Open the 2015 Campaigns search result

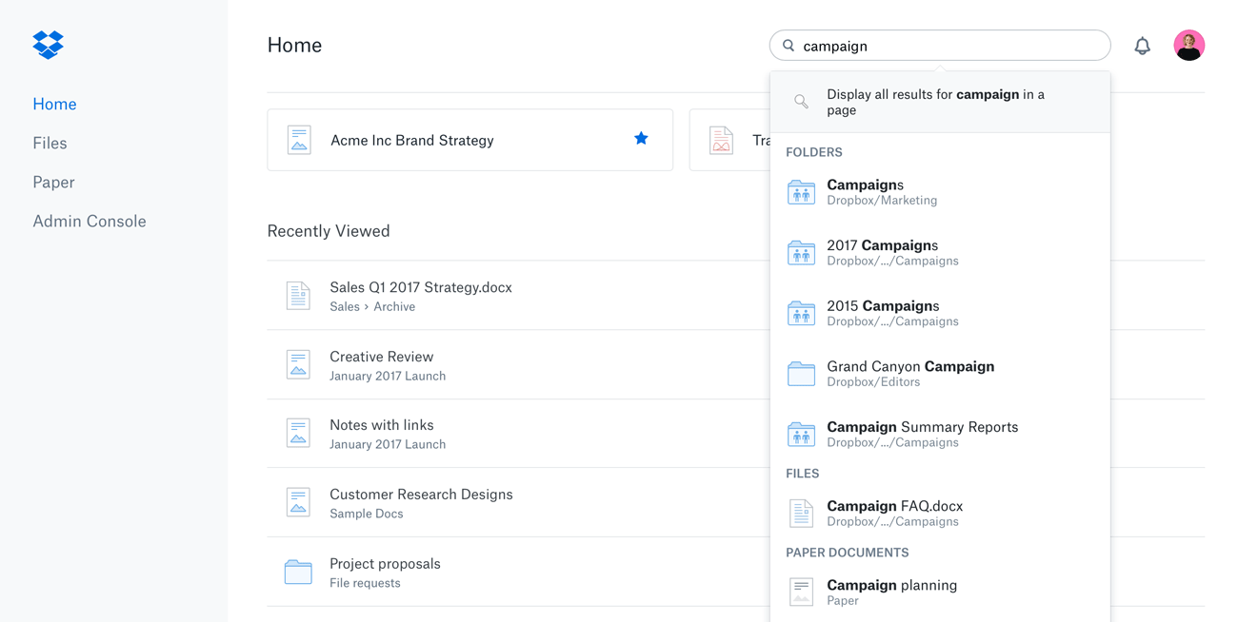click(940, 313)
